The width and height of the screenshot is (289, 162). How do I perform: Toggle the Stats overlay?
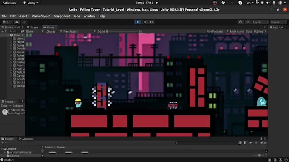coord(249,32)
